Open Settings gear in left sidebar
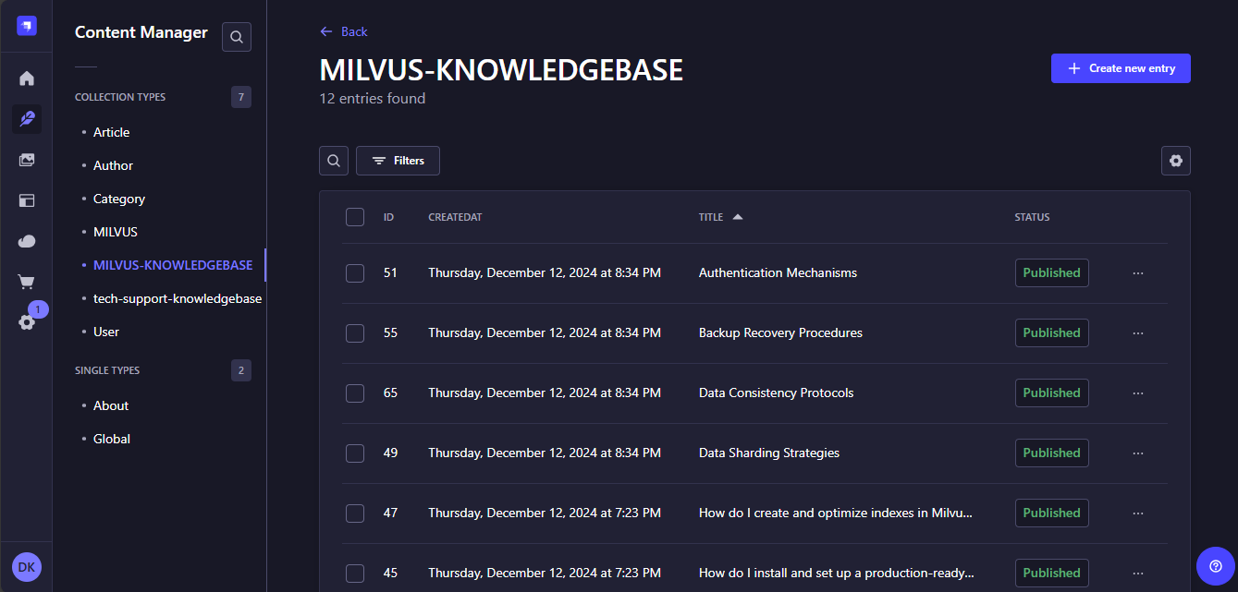 pyautogui.click(x=27, y=322)
